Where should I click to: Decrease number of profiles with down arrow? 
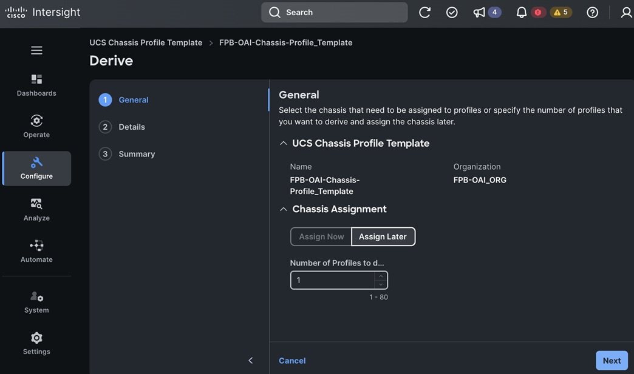[x=381, y=284]
